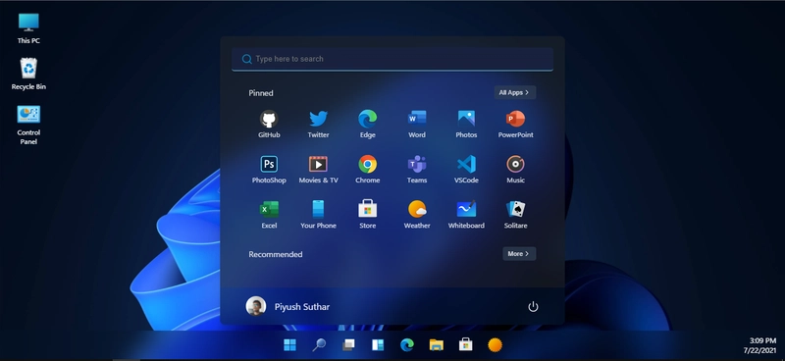Open Microsoft Store on the taskbar
This screenshot has width=785, height=361.
465,344
